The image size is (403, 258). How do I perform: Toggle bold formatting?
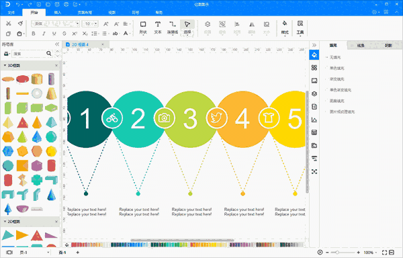(x=34, y=34)
